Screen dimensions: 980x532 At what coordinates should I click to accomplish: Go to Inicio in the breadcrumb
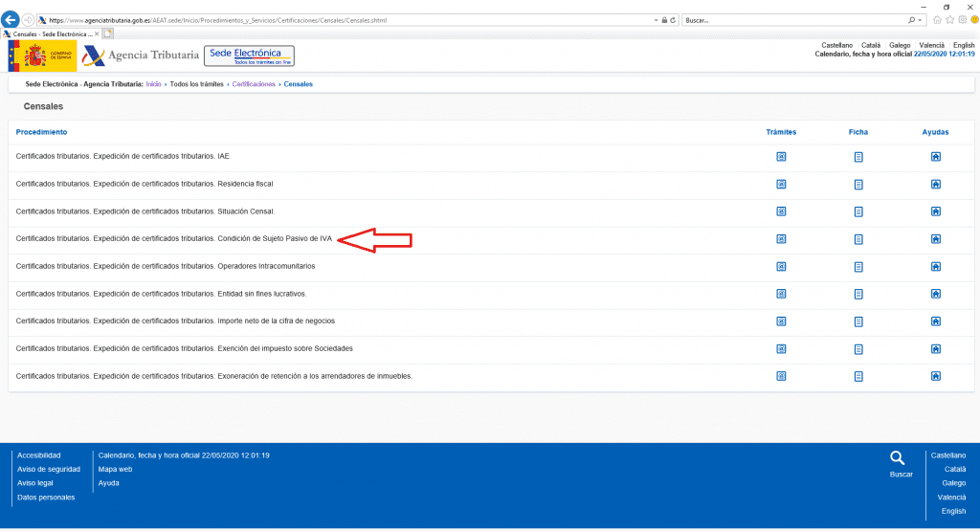tap(153, 84)
